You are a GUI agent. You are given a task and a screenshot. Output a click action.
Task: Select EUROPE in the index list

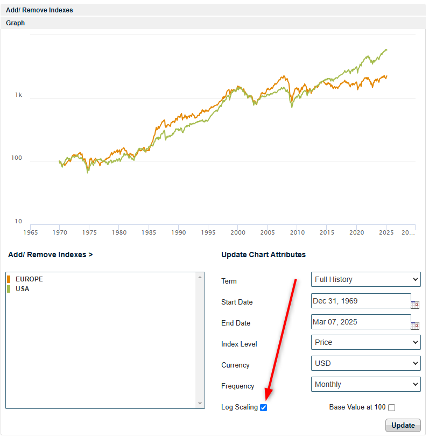click(30, 279)
